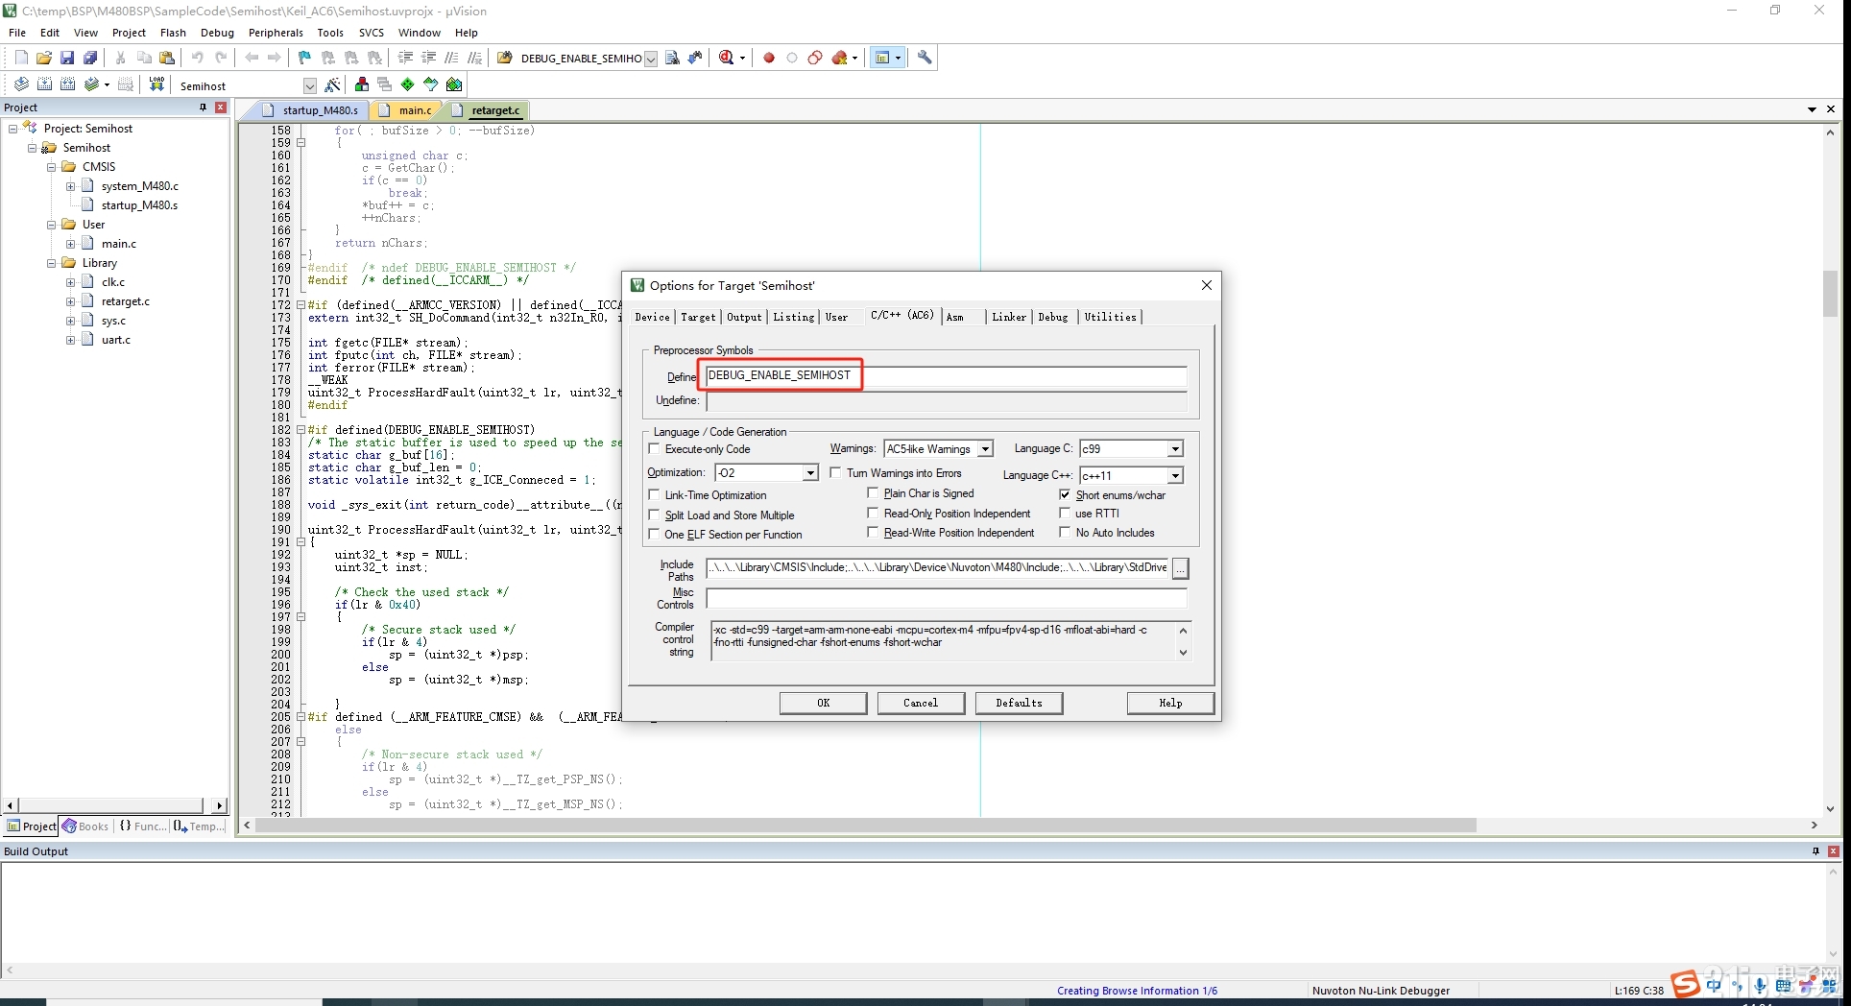Open the Output tab in options dialog

(x=744, y=317)
